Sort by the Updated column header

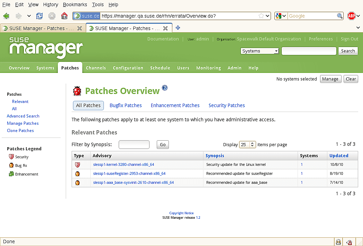pyautogui.click(x=339, y=155)
